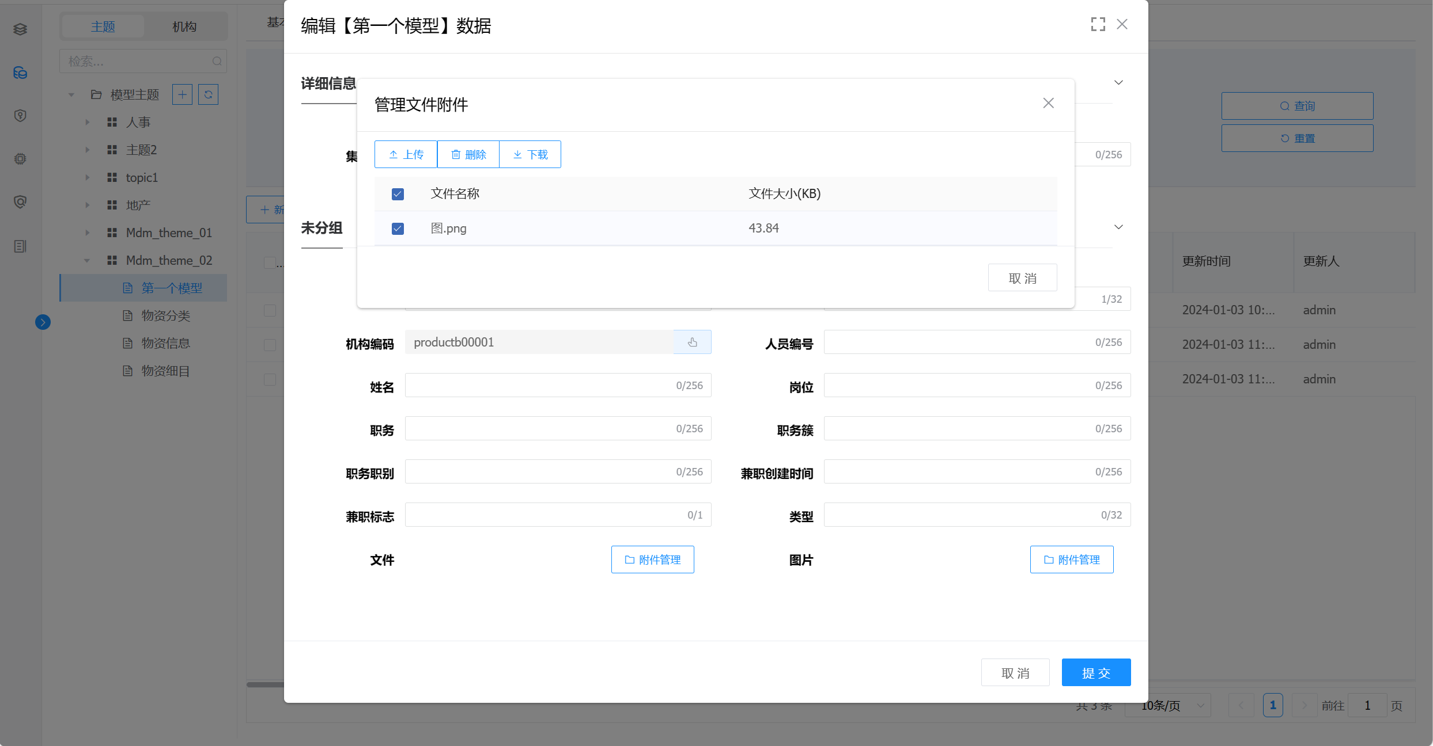Click the layers icon in left sidebar
This screenshot has width=1433, height=746.
tap(20, 29)
